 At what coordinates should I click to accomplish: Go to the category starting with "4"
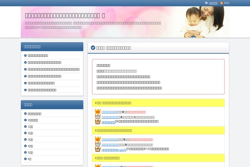pos(30,146)
